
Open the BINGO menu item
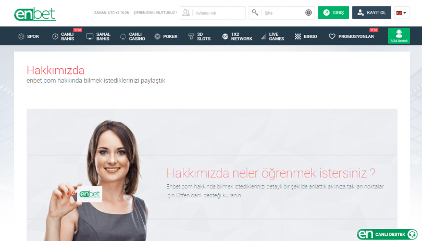coord(306,36)
